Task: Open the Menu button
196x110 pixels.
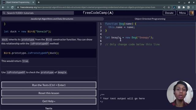Action: click(x=183, y=13)
